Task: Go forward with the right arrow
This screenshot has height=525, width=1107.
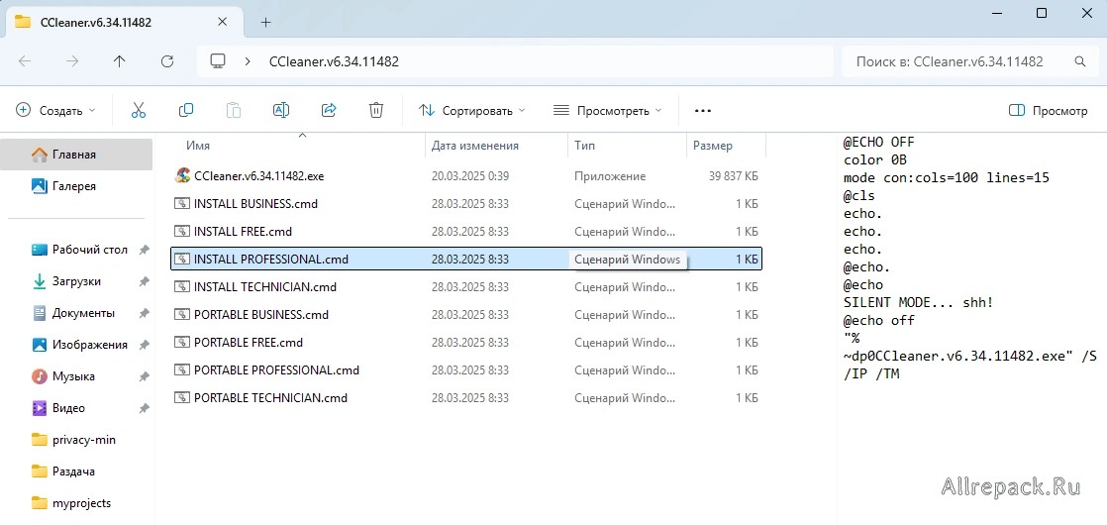Action: click(72, 61)
